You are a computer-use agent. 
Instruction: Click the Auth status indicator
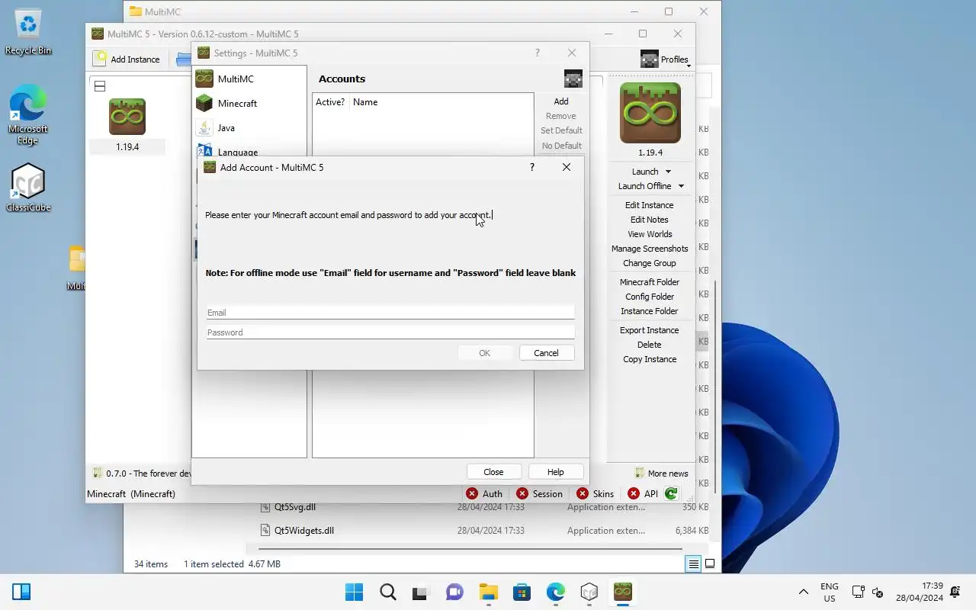[484, 494]
